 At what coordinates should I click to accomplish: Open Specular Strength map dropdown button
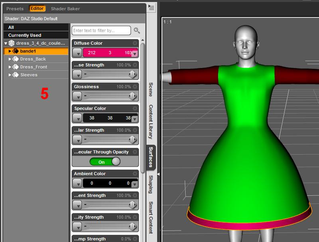click(x=77, y=140)
